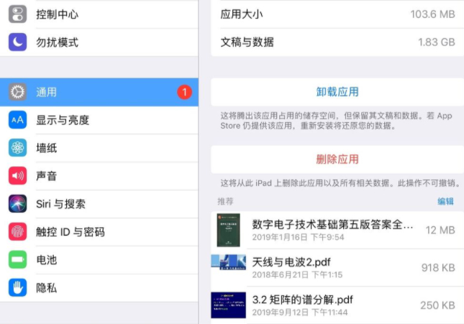
Task: Tap the Sounds speaker icon
Action: coord(17,175)
